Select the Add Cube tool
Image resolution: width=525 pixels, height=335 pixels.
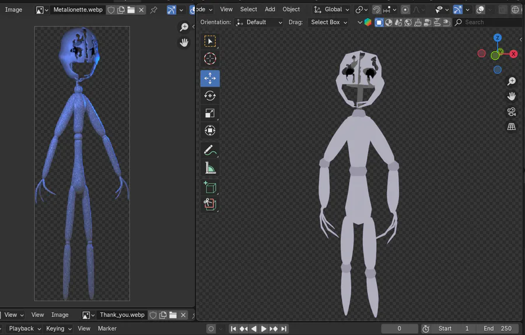210,187
